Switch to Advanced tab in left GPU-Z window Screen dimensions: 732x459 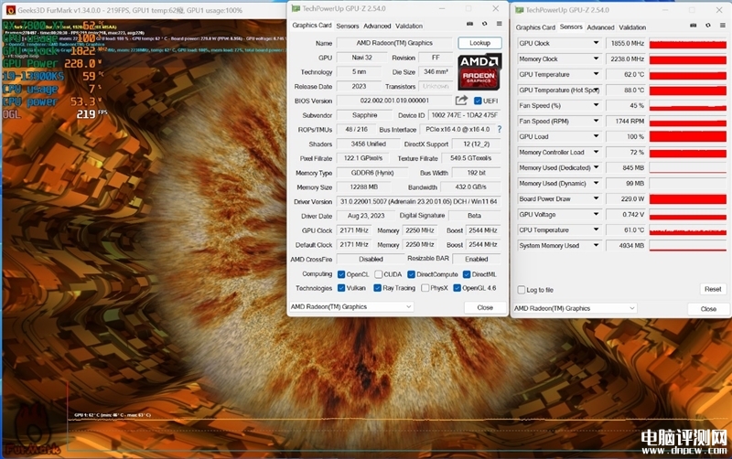377,27
